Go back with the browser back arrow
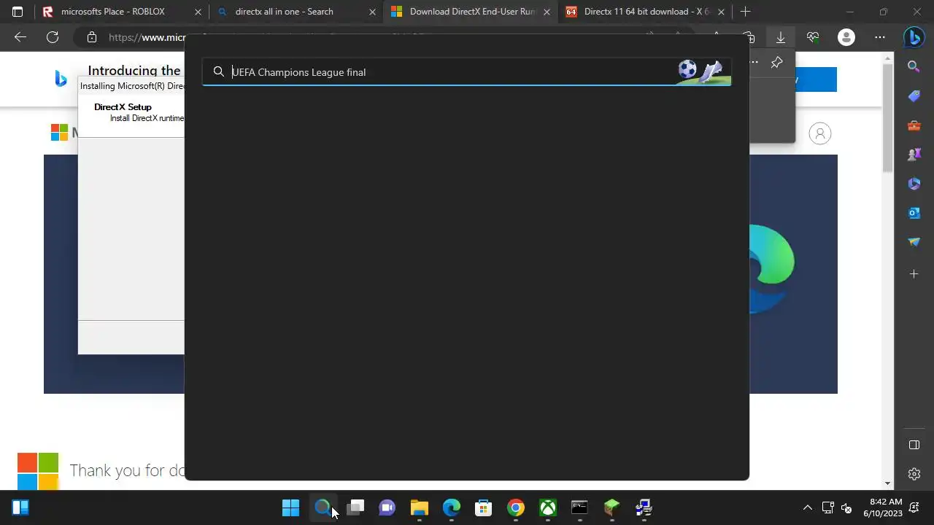 click(x=20, y=37)
